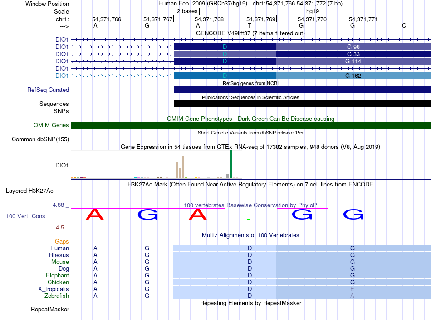Screen dimensions: 431x320
Task: Click the 100 Vert. Cons track label
Action: tap(25, 216)
